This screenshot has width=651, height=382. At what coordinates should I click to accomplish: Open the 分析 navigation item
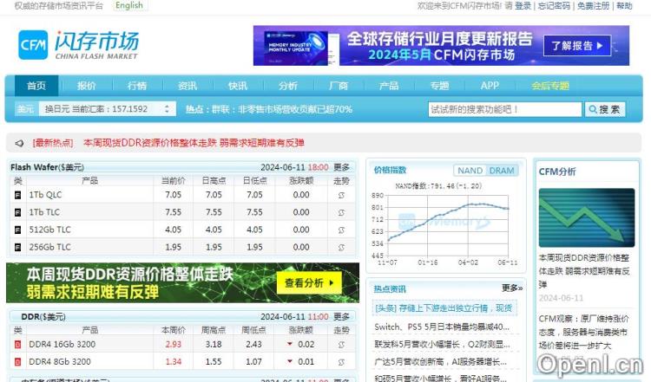point(288,86)
